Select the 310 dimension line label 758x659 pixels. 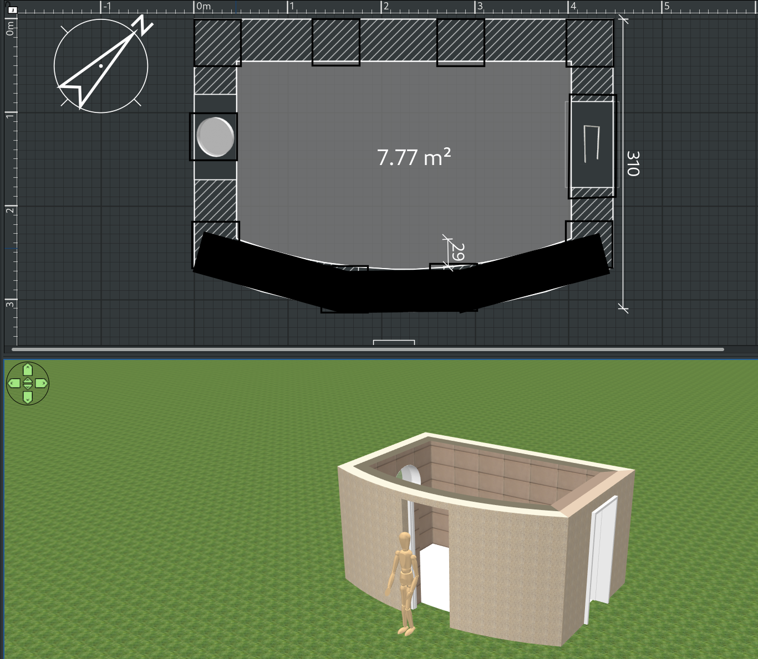[x=633, y=163]
